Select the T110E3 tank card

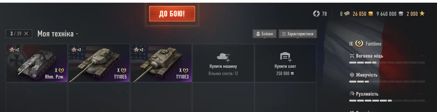point(161,63)
